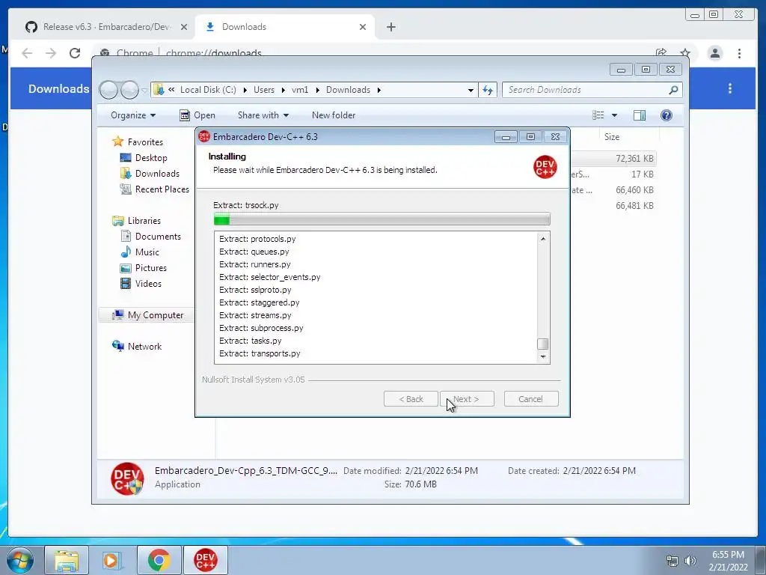
Task: Select the Dev-C++ installer taskbar icon
Action: (205, 560)
